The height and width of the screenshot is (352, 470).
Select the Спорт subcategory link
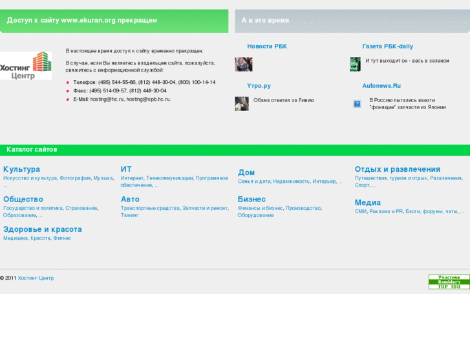coord(362,185)
